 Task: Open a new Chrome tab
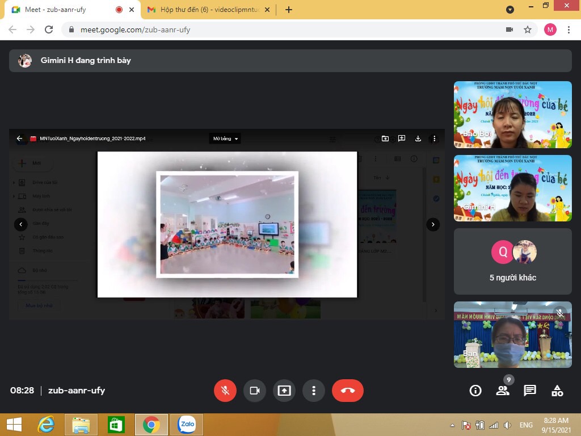[289, 10]
